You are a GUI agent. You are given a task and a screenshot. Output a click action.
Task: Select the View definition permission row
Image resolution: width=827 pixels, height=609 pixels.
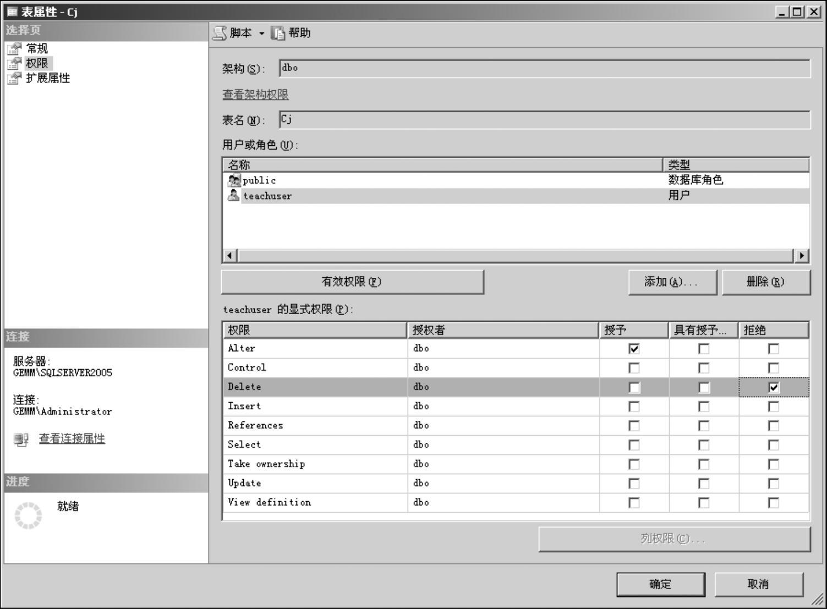pos(516,503)
